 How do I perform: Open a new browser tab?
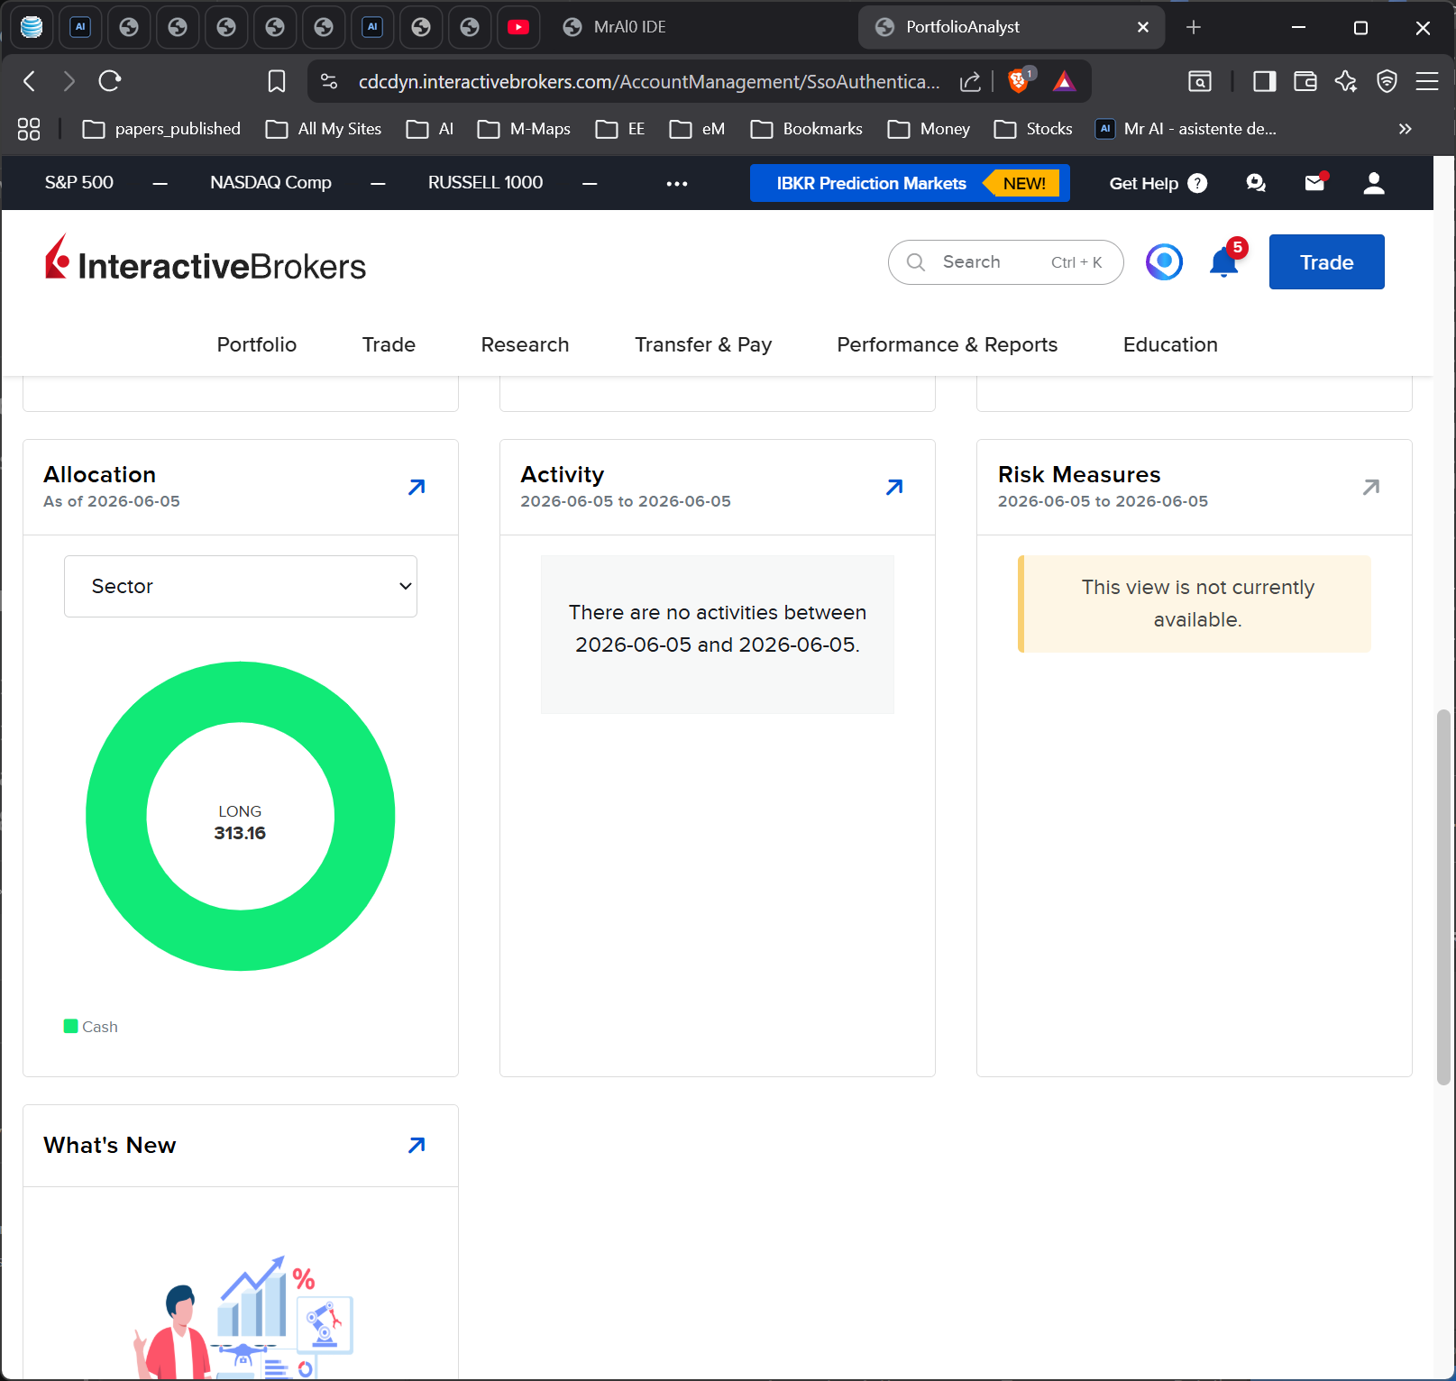point(1194,27)
